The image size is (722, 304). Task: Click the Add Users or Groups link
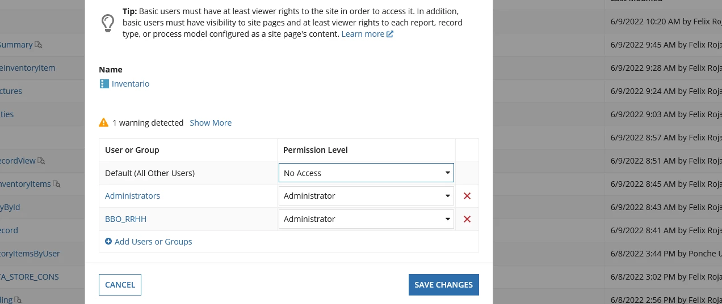pyautogui.click(x=153, y=242)
